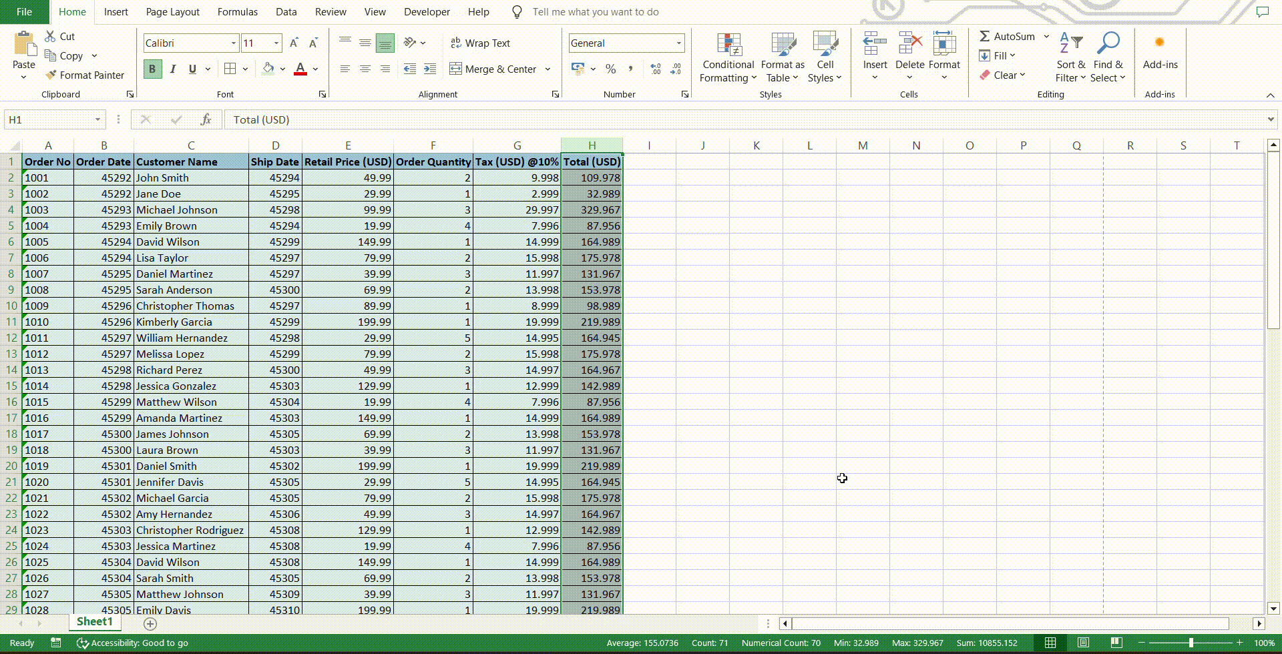Apply Comma Style formatting
The image size is (1282, 654).
pyautogui.click(x=630, y=69)
